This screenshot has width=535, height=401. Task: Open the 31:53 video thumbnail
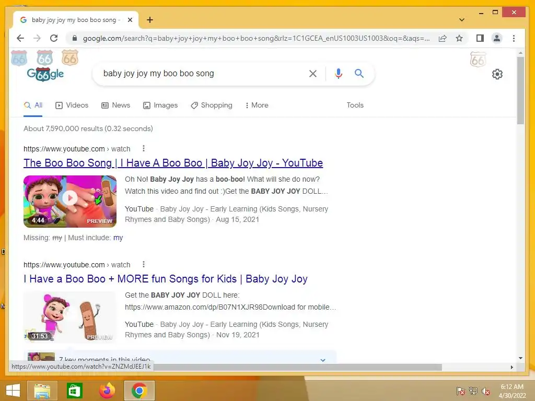(70, 317)
